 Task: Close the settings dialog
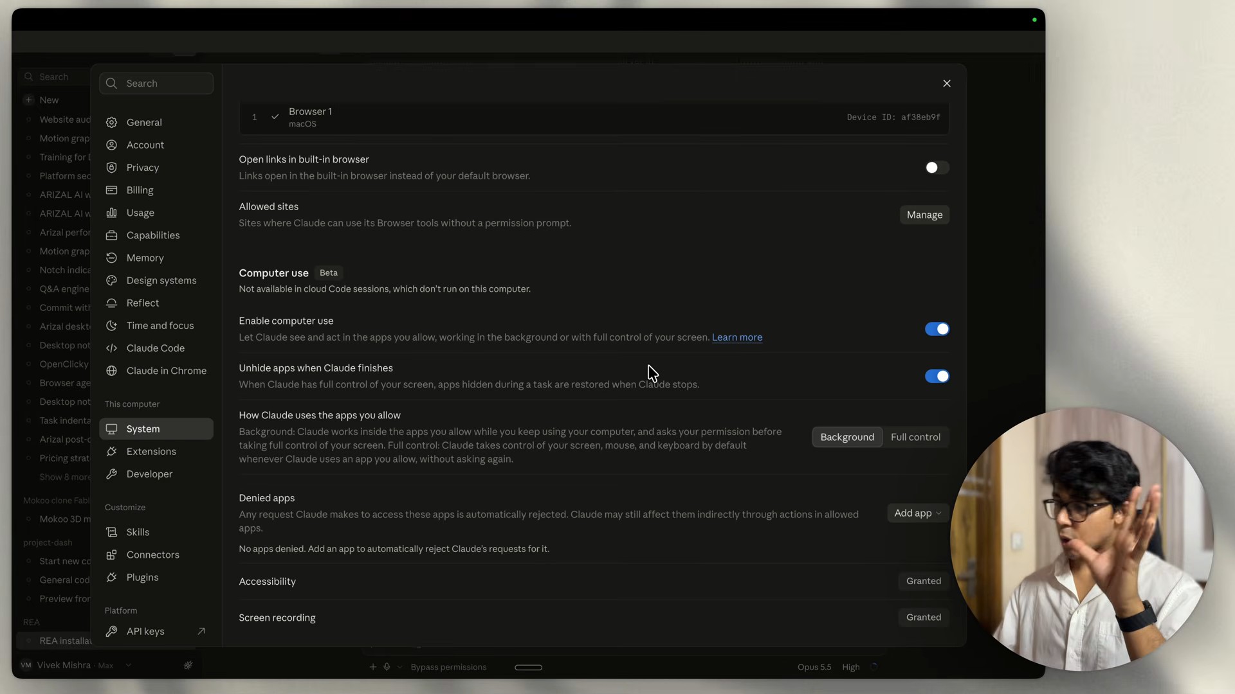coord(947,84)
